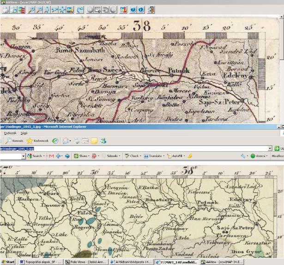Open the Súgó menu in Internet Explorer
The image size is (284, 265).
pos(24,133)
